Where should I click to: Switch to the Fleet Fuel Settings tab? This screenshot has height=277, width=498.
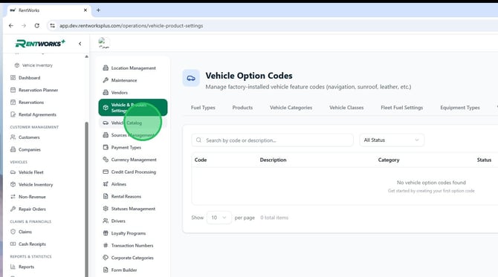[x=402, y=108]
